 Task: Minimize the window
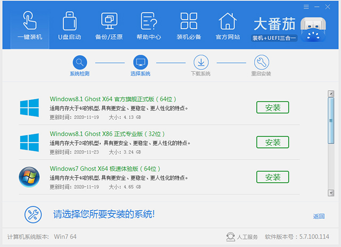[x=317, y=7]
